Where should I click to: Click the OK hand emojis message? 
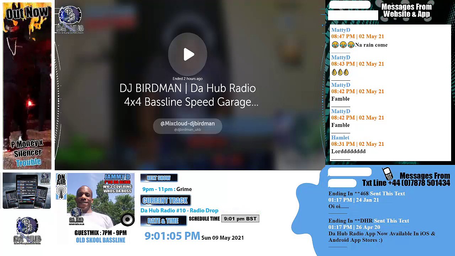340,72
